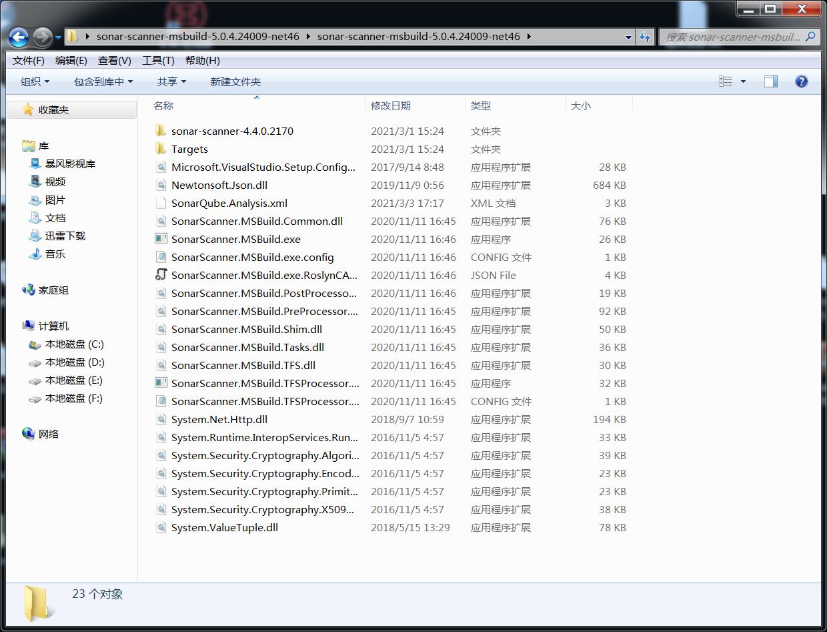Open the 查看(V) menu
827x632 pixels.
(114, 60)
